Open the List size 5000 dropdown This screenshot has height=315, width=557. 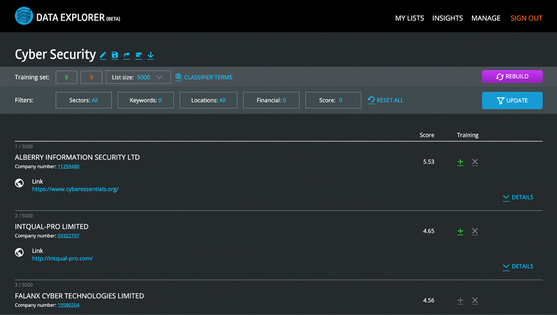[138, 77]
